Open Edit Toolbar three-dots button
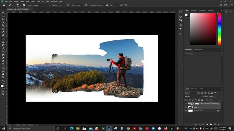This screenshot has height=131, width=234. click(3, 81)
